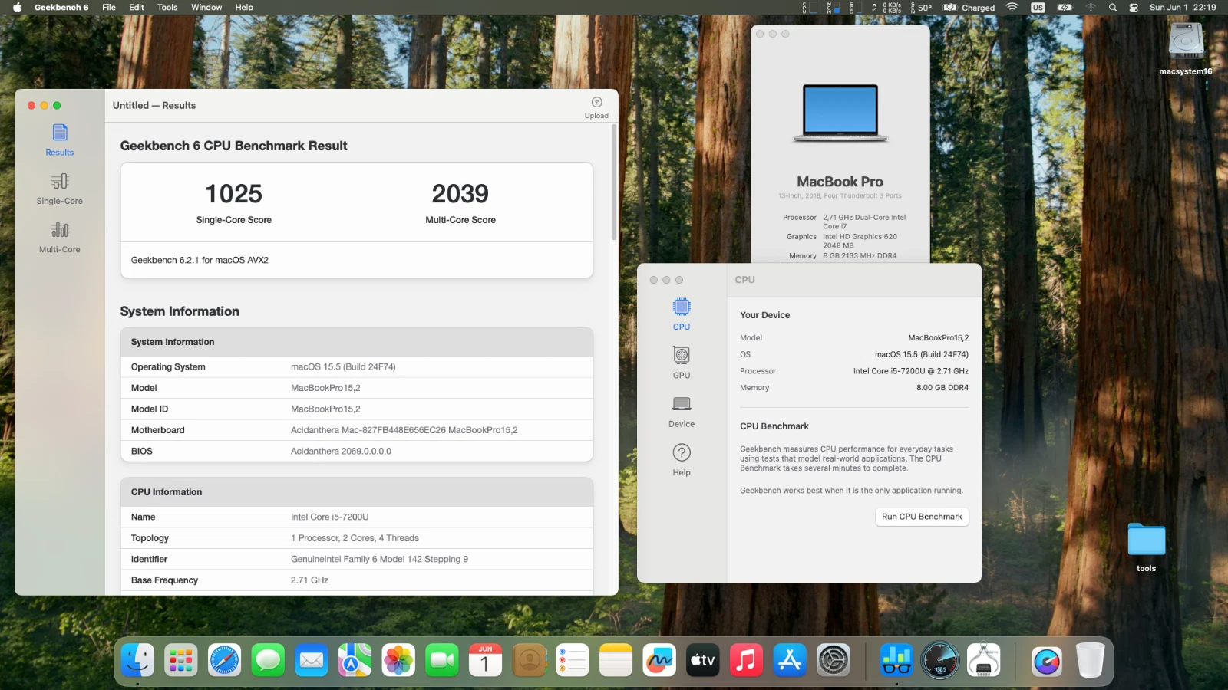Open Photos from the Dock

point(398,660)
